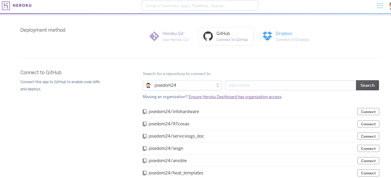This screenshot has height=178, width=391.
Task: Open the Ensure Heroku Dashboard organization access link
Action: (x=235, y=97)
